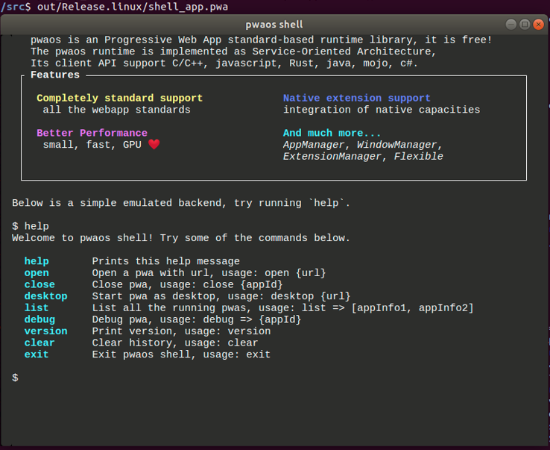Click the empty $ prompt line at bottom
This screenshot has width=550, height=450.
click(15, 378)
